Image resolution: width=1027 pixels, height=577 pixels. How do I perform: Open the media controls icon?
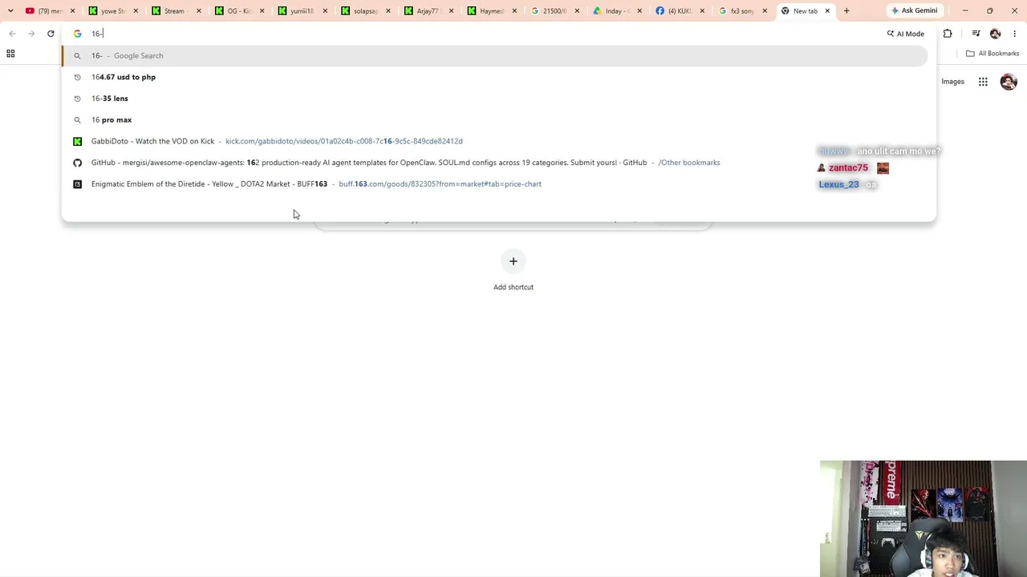click(x=976, y=34)
